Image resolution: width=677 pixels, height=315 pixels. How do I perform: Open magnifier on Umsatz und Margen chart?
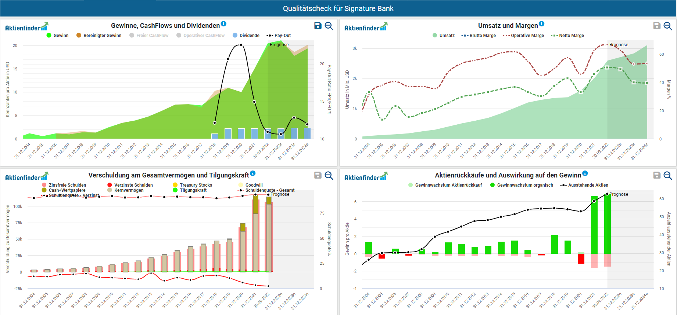pyautogui.click(x=668, y=26)
